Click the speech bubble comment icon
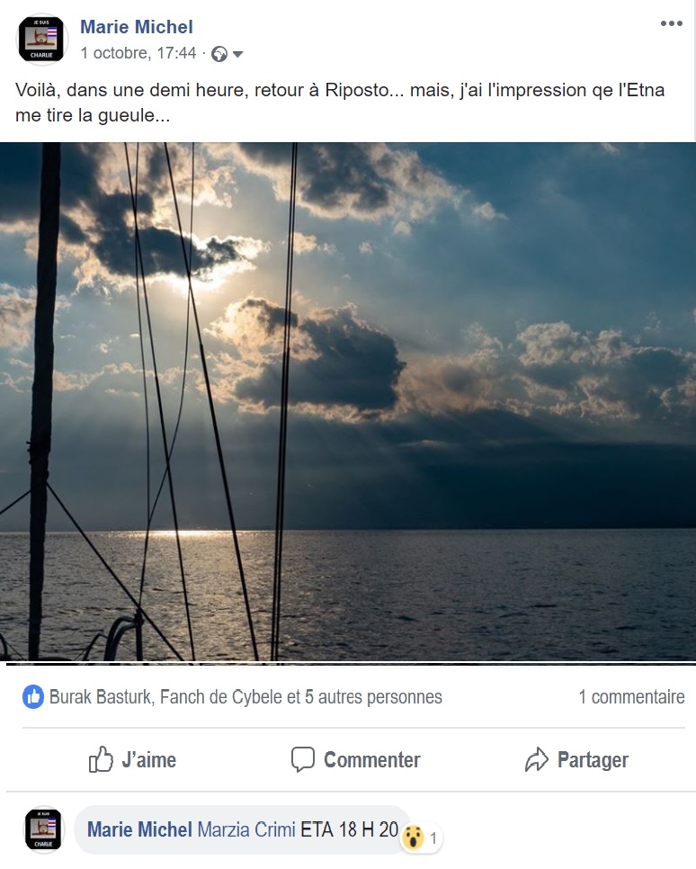 302,759
